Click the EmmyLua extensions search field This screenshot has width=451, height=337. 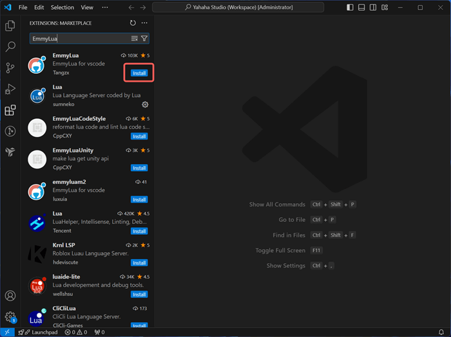(79, 39)
